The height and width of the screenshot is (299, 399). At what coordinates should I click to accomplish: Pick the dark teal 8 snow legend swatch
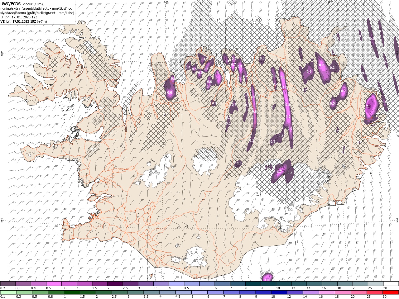pos(252,284)
